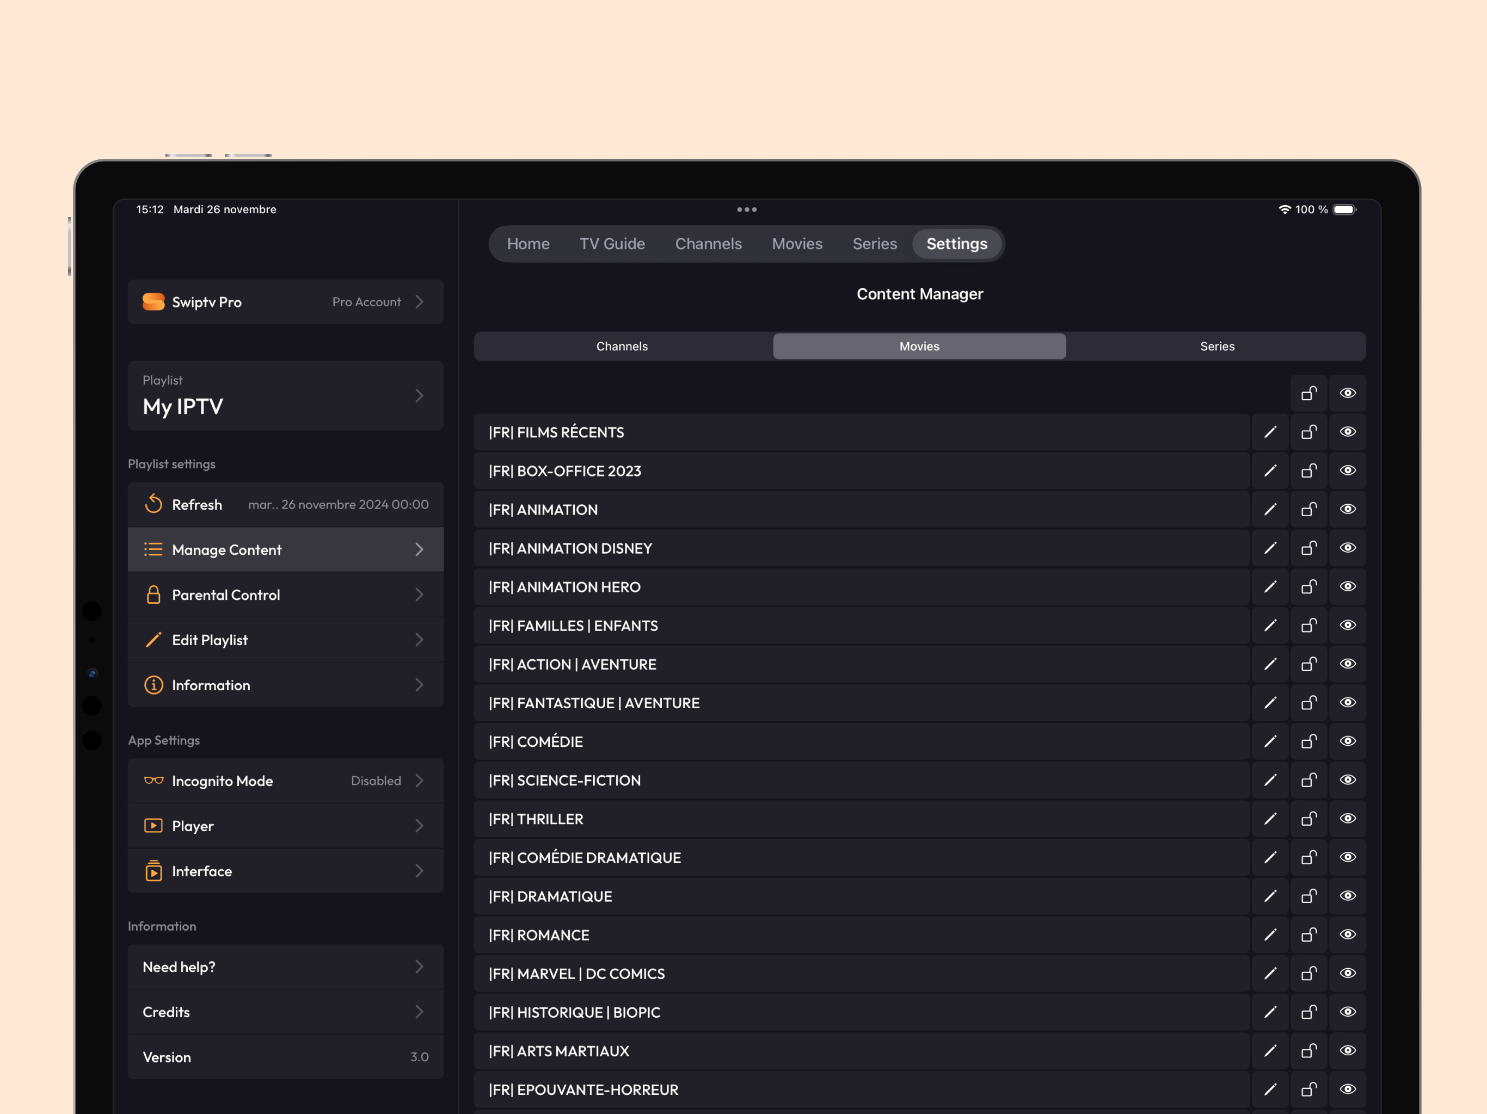Expand the Swiptv Pro Account chevron
Screen dimensions: 1487x1114
tap(420, 302)
